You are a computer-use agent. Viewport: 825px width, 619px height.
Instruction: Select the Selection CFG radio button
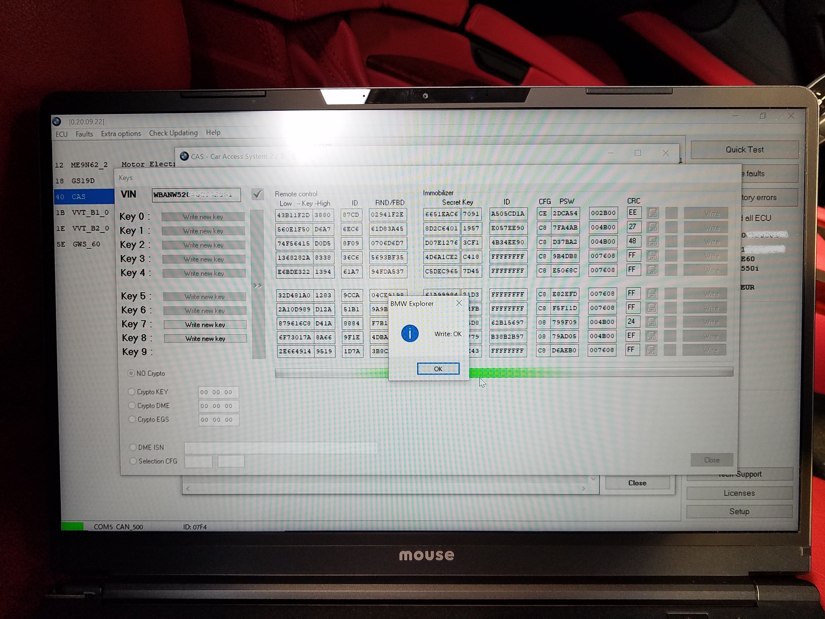[133, 461]
